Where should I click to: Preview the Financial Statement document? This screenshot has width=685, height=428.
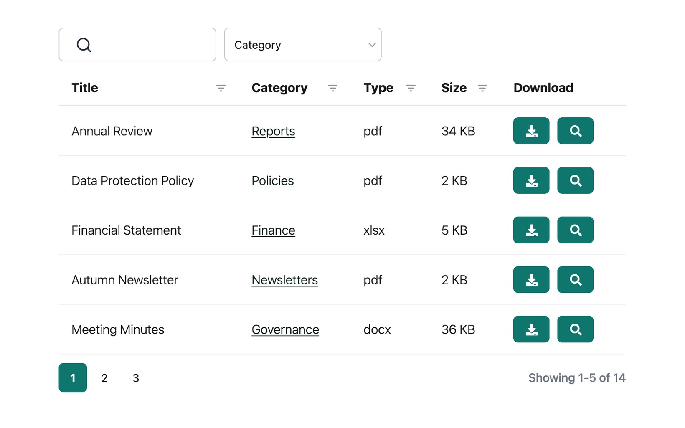575,230
